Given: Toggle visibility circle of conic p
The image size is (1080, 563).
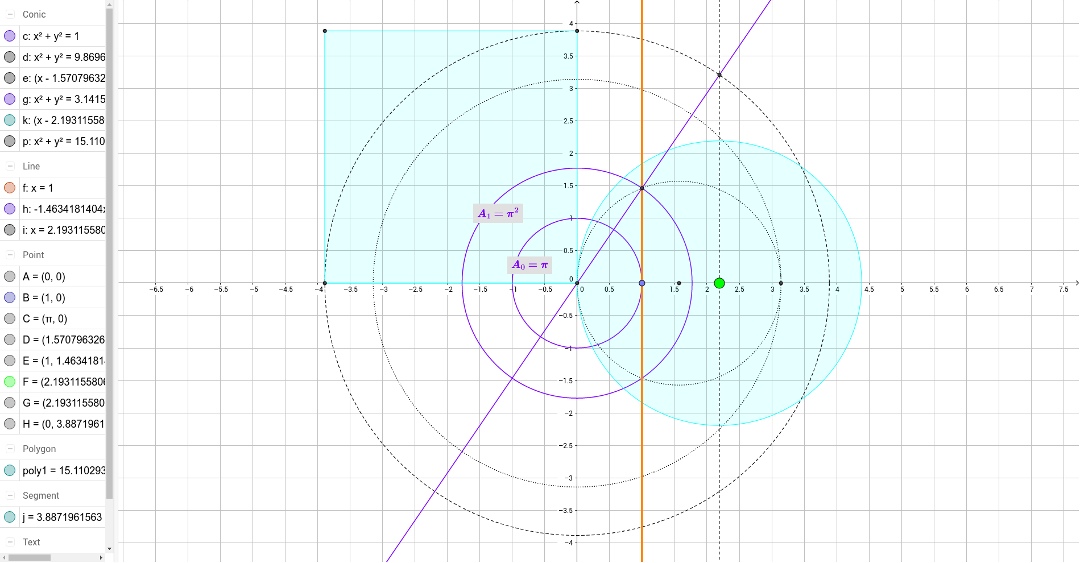Looking at the screenshot, I should point(10,141).
